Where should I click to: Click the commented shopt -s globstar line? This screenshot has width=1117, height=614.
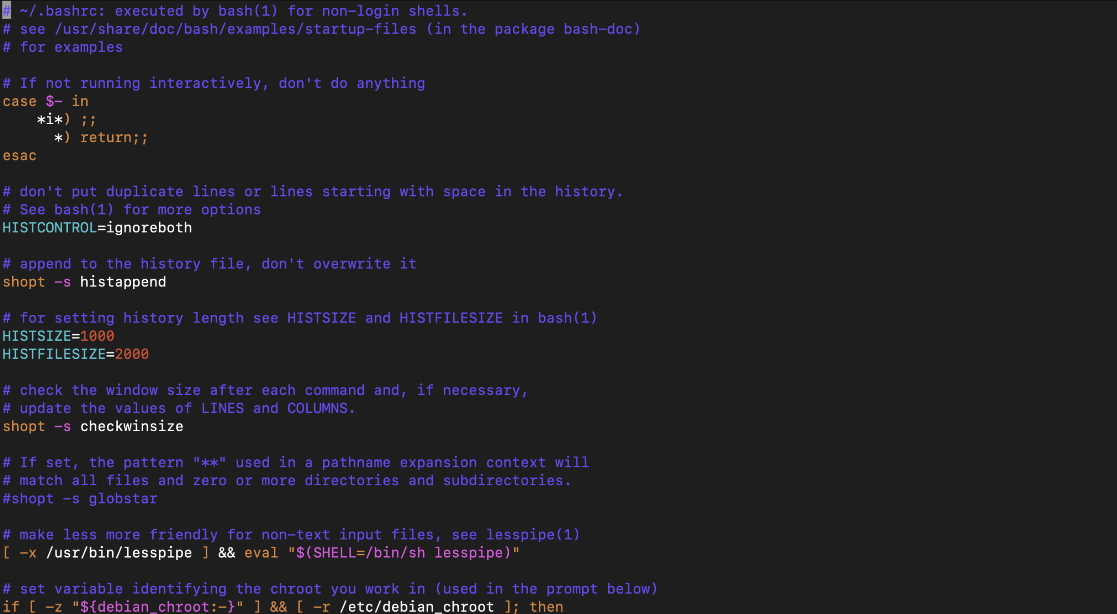[x=80, y=498]
